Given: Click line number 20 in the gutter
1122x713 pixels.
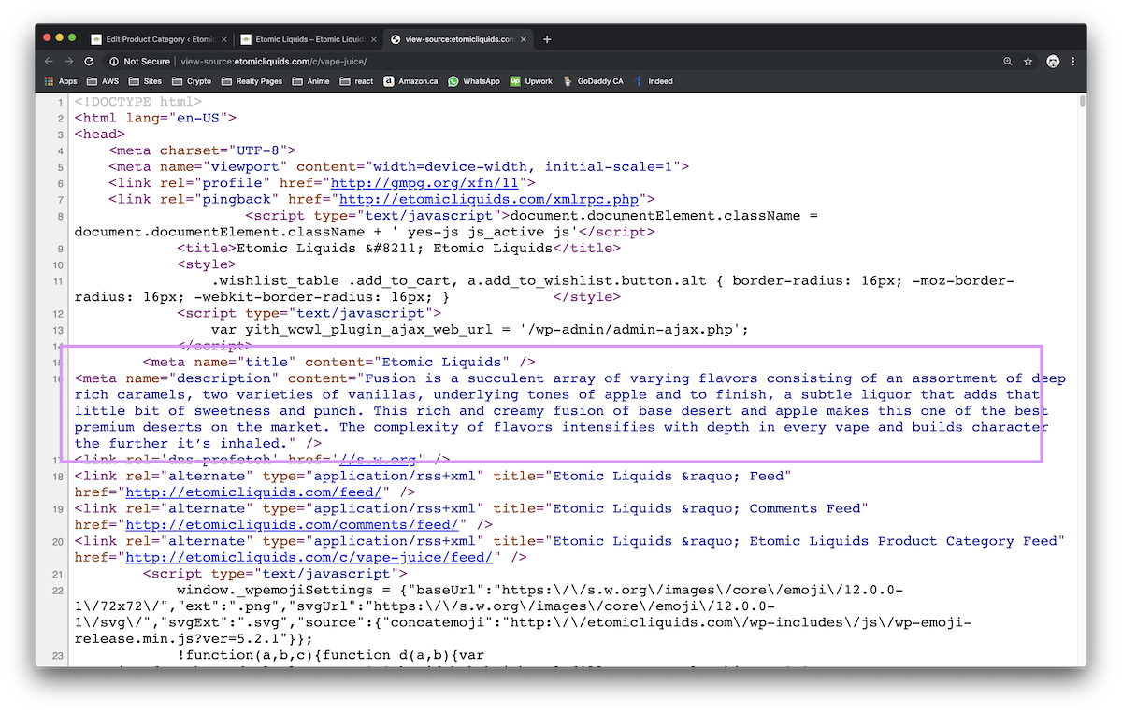Looking at the screenshot, I should (x=58, y=542).
